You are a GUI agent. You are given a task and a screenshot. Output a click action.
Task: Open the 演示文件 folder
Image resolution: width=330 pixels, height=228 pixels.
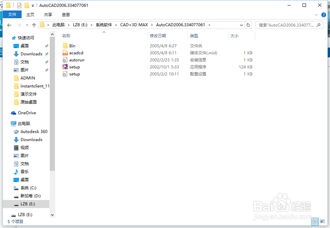(29, 94)
